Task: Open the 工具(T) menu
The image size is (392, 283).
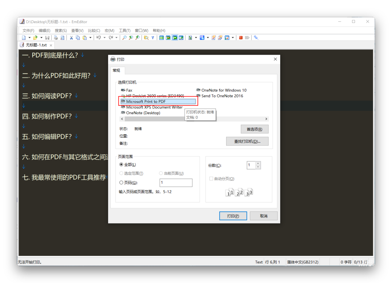Action: pyautogui.click(x=124, y=30)
